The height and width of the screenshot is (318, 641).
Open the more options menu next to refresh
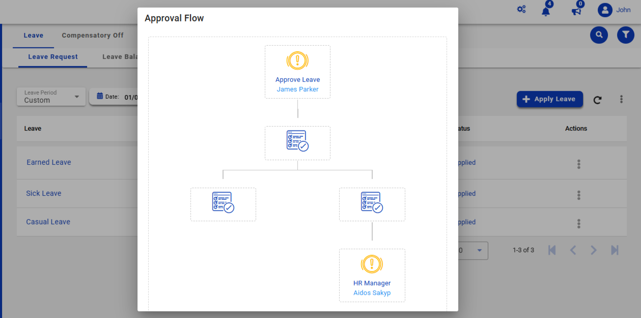point(621,99)
